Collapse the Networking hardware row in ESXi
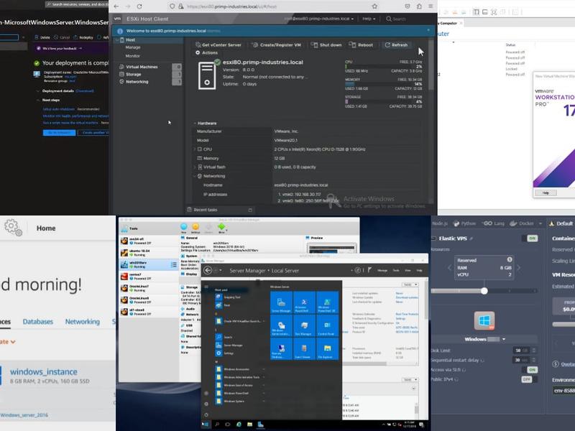Image resolution: width=575 pixels, height=431 pixels. pyautogui.click(x=195, y=176)
